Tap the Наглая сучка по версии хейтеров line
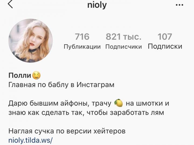The image size is (194, 145). pyautogui.click(x=67, y=131)
